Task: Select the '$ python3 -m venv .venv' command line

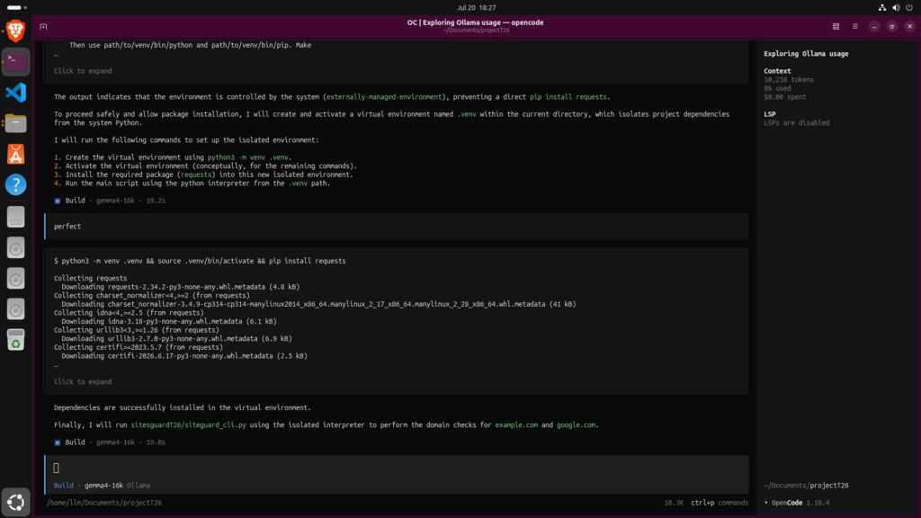Action: click(200, 261)
